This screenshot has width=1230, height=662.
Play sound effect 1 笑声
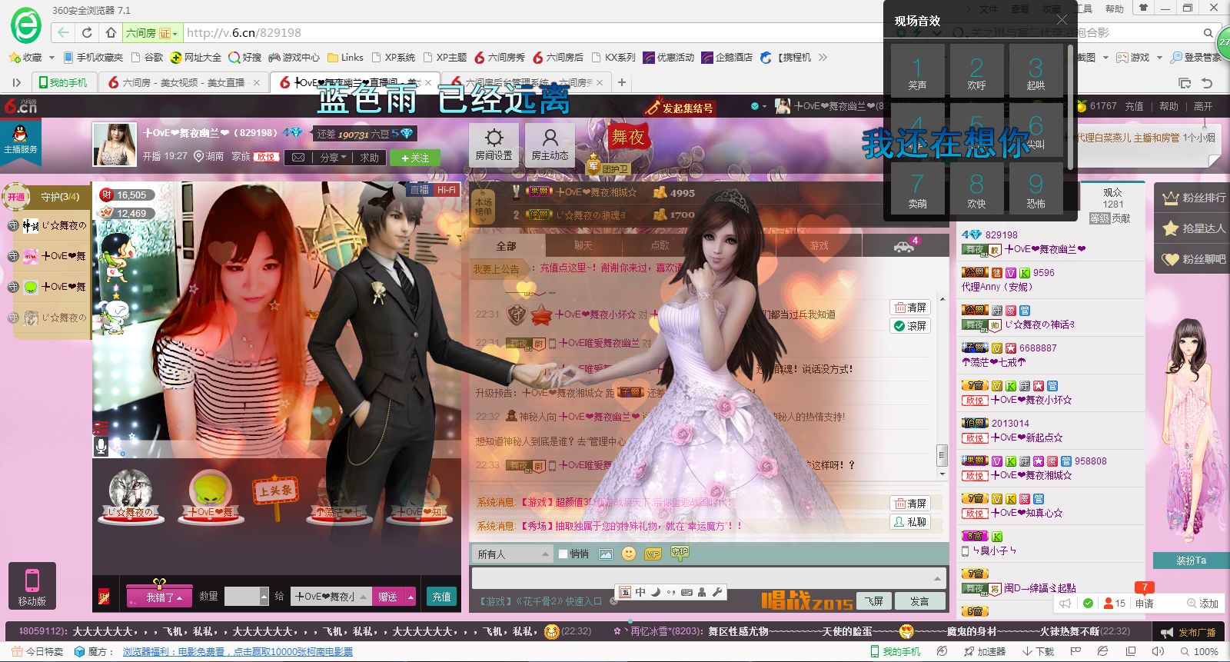[x=917, y=72]
